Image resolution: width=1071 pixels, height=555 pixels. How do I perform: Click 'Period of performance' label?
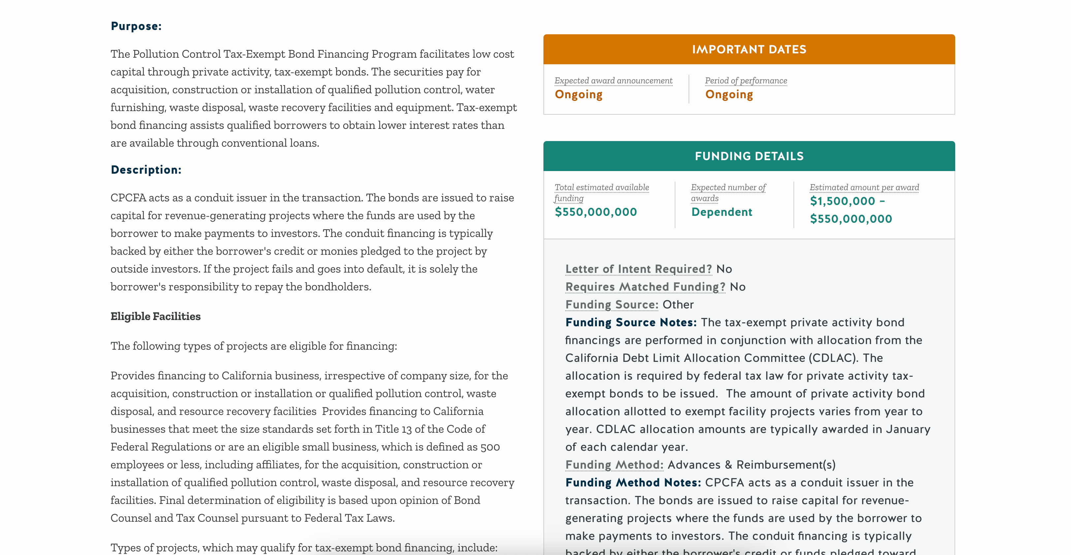pyautogui.click(x=746, y=81)
